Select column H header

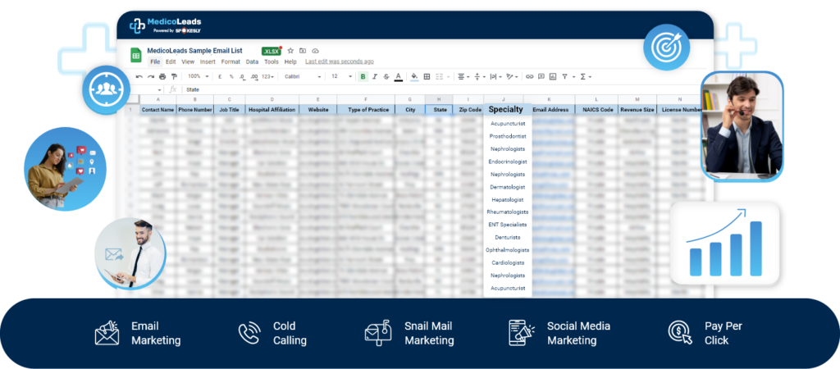tap(439, 99)
